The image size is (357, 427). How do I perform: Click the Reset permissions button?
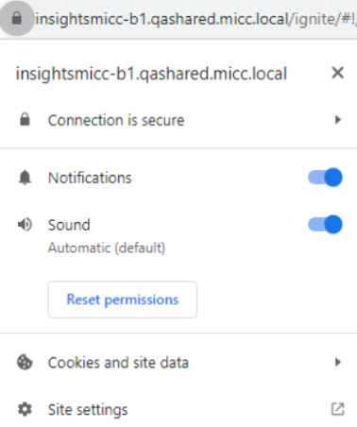coord(123,299)
